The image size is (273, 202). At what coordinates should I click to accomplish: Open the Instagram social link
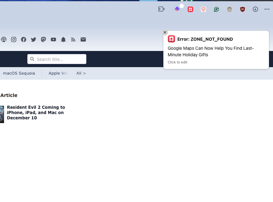(14, 39)
